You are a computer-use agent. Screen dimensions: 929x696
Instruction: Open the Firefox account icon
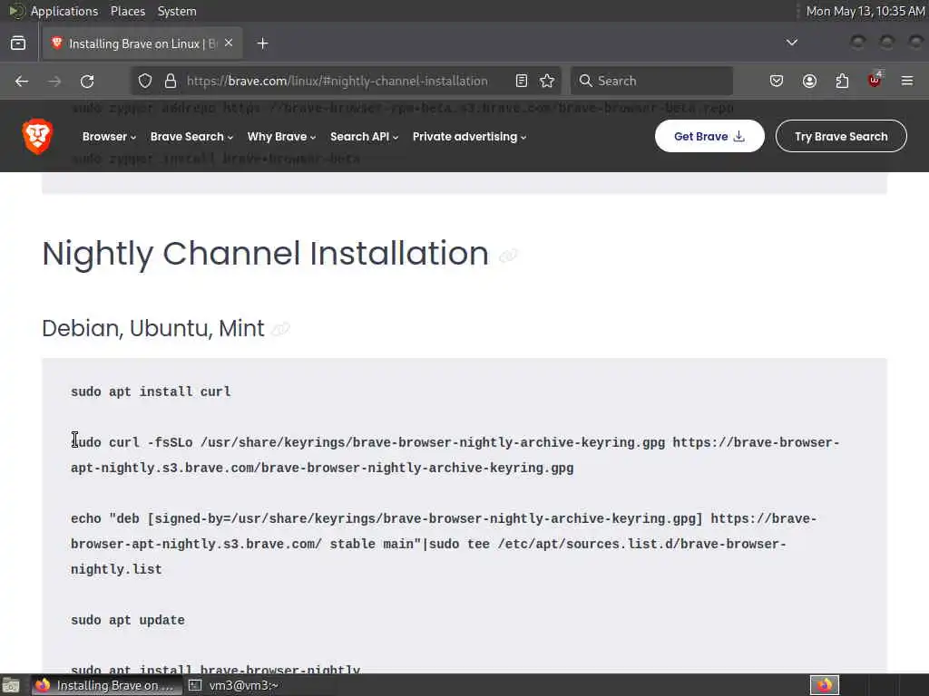(809, 81)
